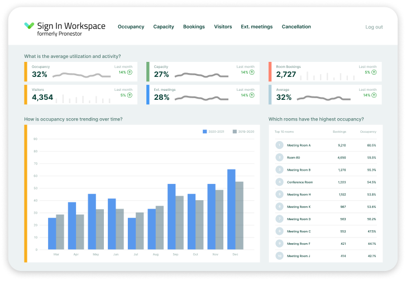Click the Room Bookings up-arrow trend icon
This screenshot has height=281, width=406.
click(x=374, y=72)
